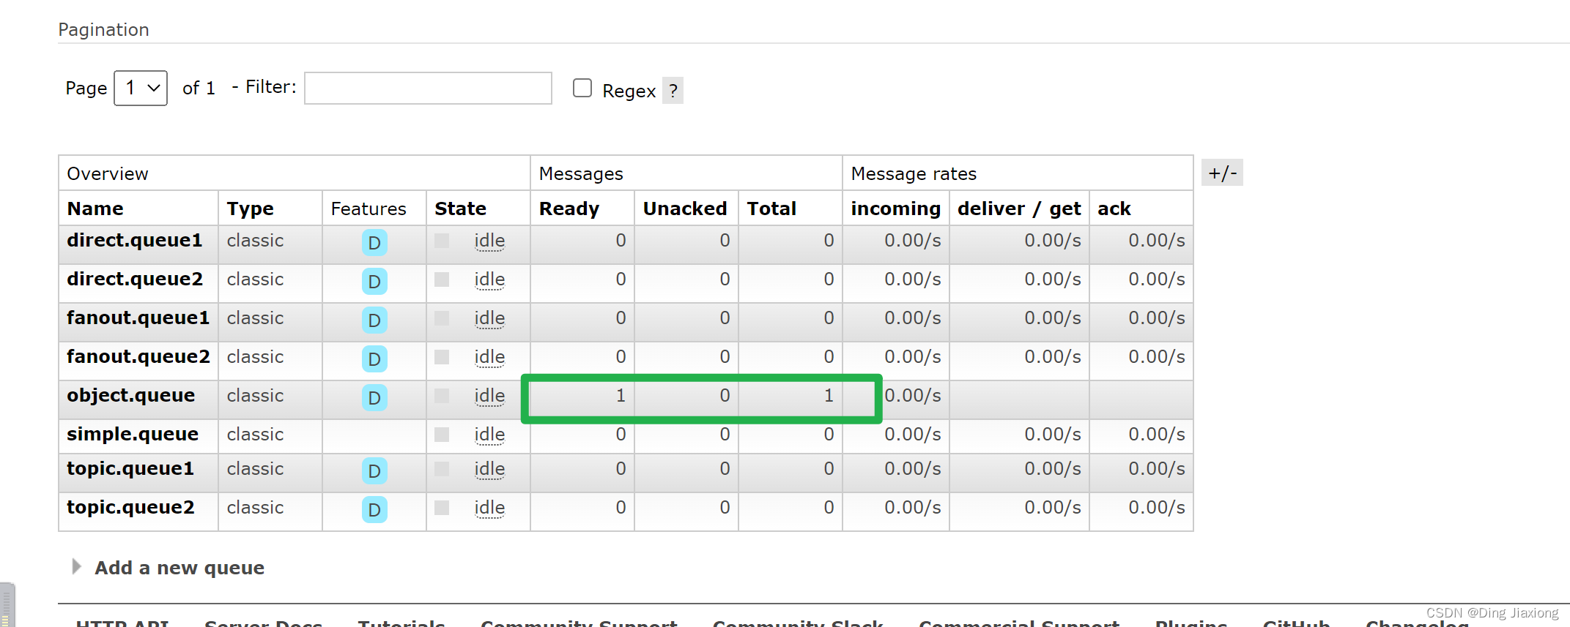Click the ack 0.00/s value for topic.queue2
Viewport: 1570px width, 627px height.
[x=1157, y=508]
